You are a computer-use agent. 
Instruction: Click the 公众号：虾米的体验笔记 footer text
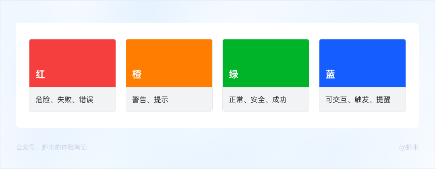[52, 147]
